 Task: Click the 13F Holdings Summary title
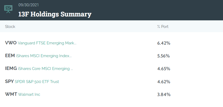tap(55, 14)
